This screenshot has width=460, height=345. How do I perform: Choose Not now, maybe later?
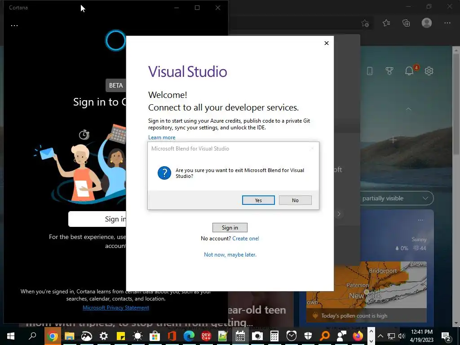230,255
